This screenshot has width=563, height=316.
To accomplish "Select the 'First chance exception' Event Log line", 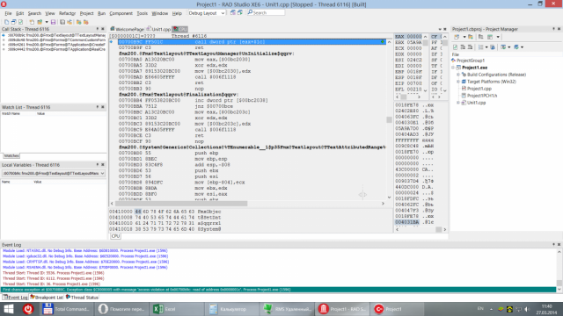I will [x=278, y=290].
